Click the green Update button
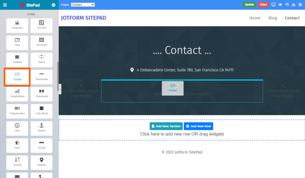The width and height of the screenshot is (305, 178). (249, 5)
